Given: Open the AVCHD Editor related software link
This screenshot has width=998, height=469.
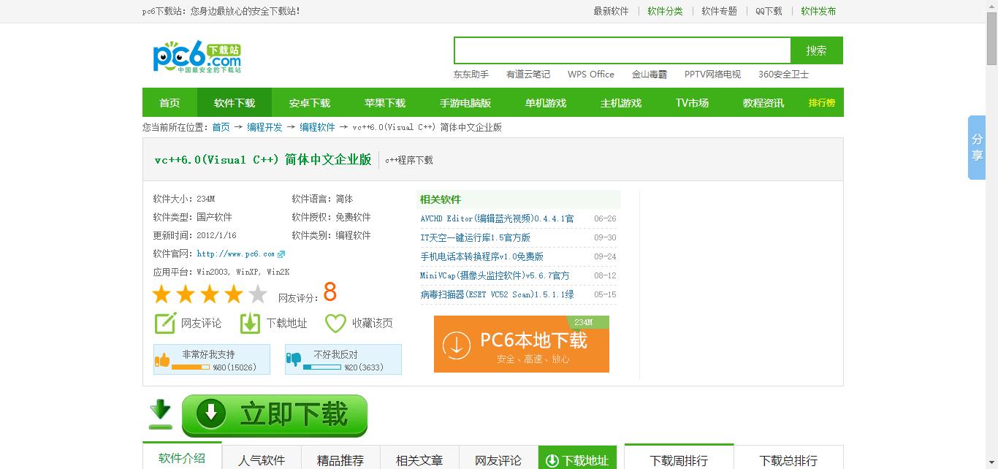Looking at the screenshot, I should tap(497, 218).
